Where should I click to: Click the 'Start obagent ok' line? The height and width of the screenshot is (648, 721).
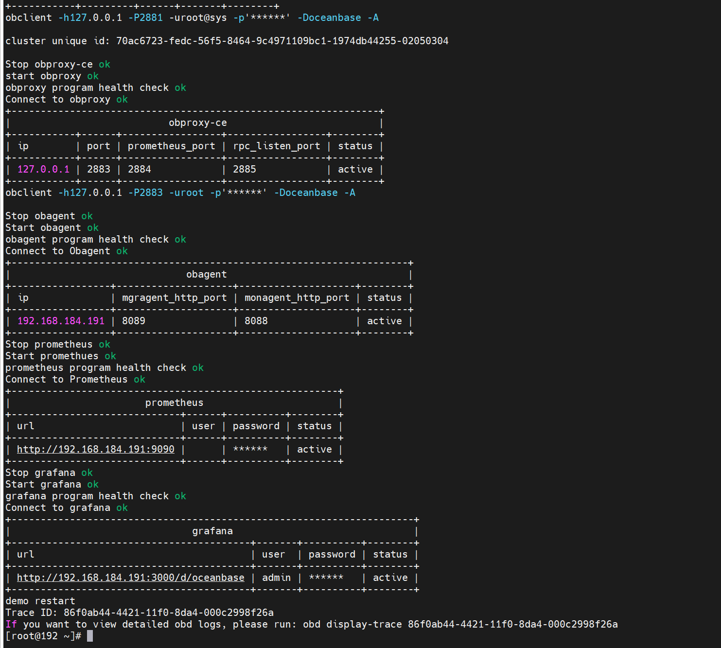[52, 228]
